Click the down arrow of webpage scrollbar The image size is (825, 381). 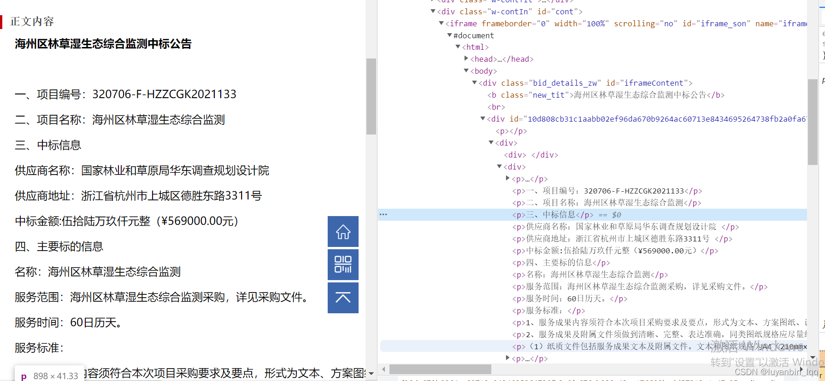371,374
